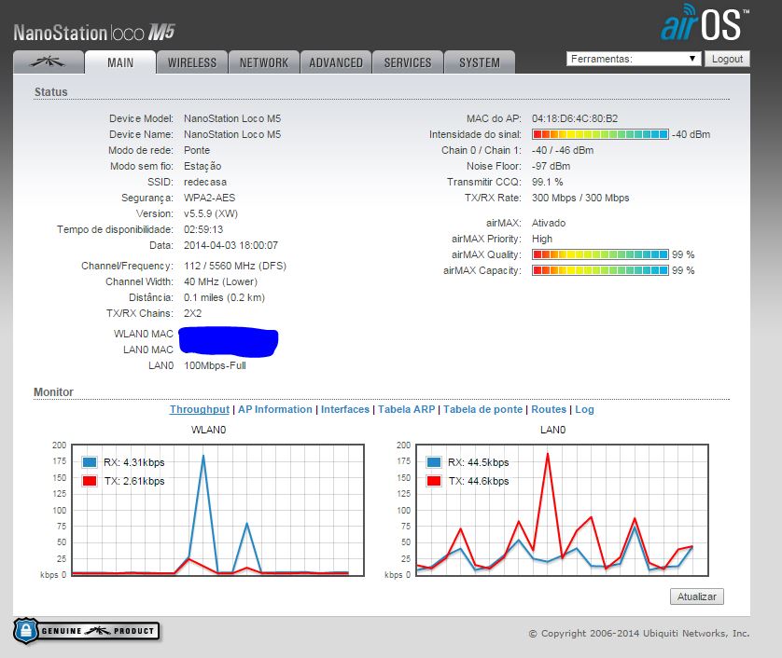This screenshot has height=658, width=782.
Task: Click the distance value 0.1 miles (0.2 km)
Action: pyautogui.click(x=224, y=298)
